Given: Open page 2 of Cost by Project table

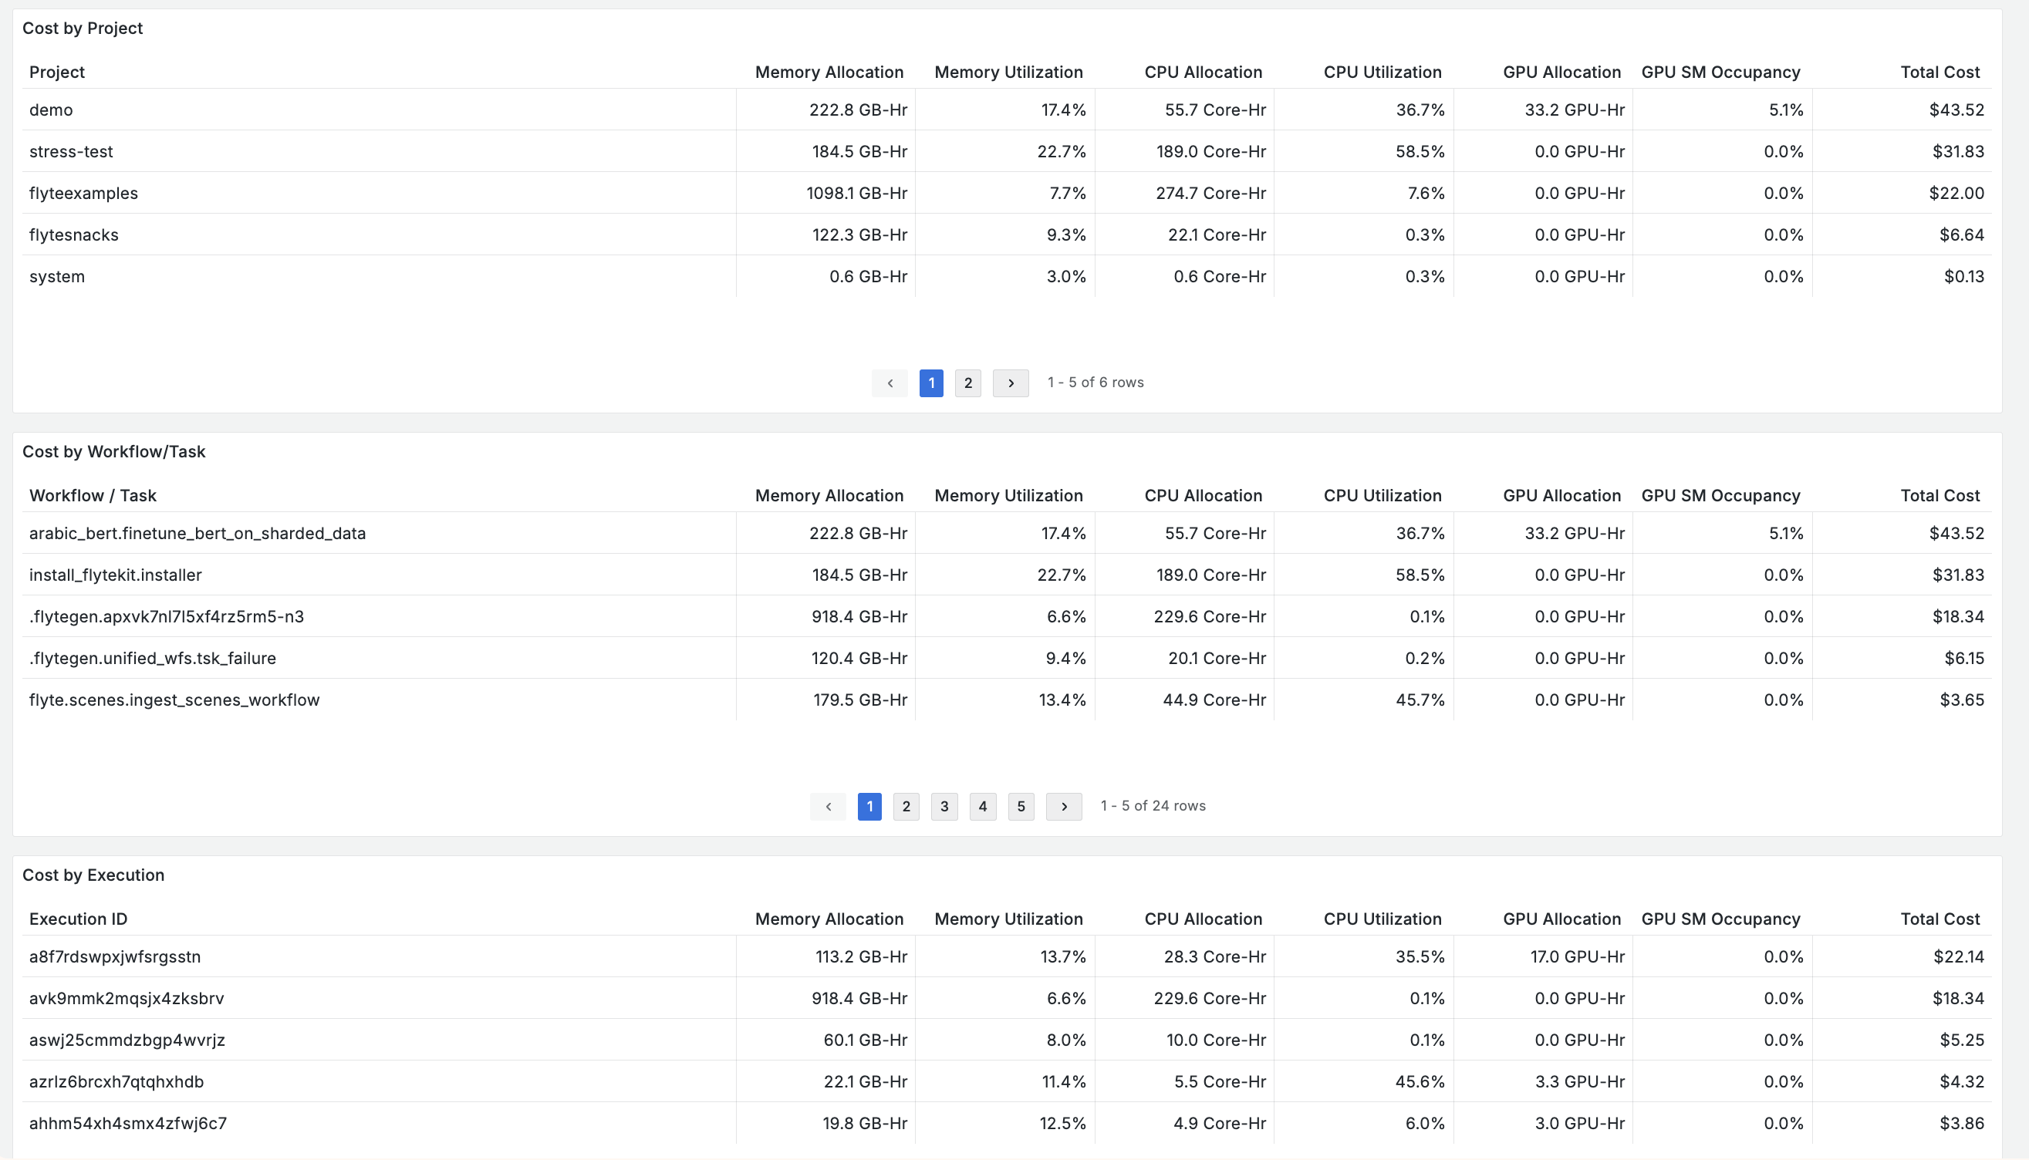Looking at the screenshot, I should coord(967,383).
